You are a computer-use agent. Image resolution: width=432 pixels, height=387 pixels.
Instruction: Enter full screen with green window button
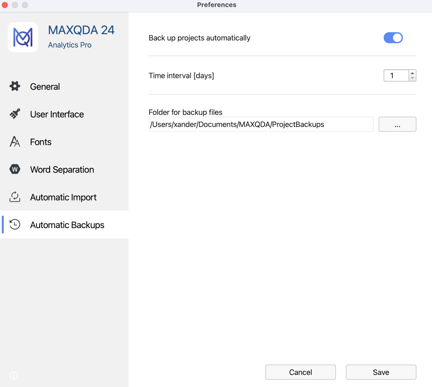pyautogui.click(x=25, y=5)
